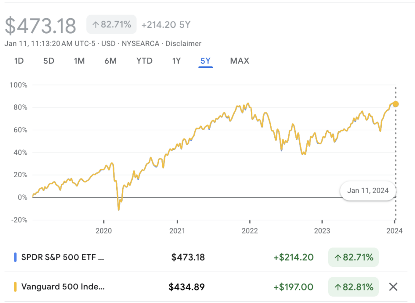The width and height of the screenshot is (415, 303).
Task: Open the Disclaimer link
Action: (183, 43)
